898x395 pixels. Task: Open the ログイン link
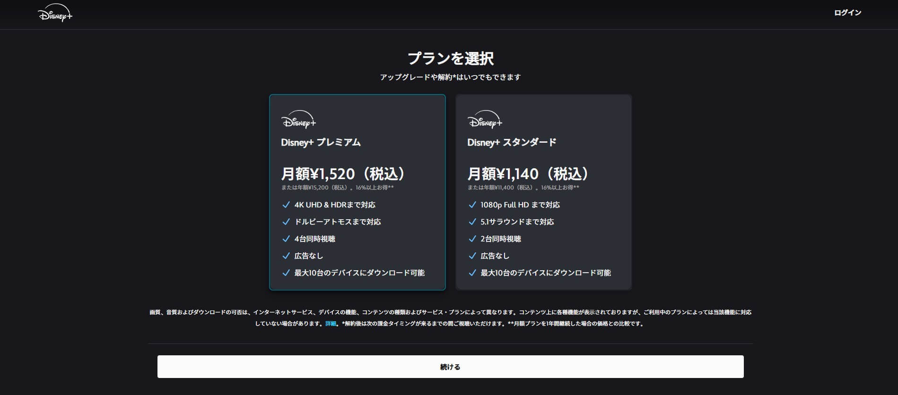[x=847, y=13]
